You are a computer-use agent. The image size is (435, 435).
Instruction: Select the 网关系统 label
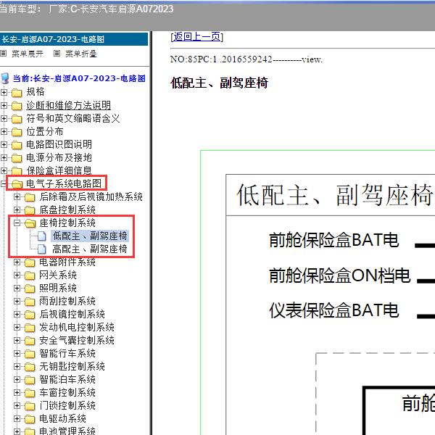click(58, 275)
